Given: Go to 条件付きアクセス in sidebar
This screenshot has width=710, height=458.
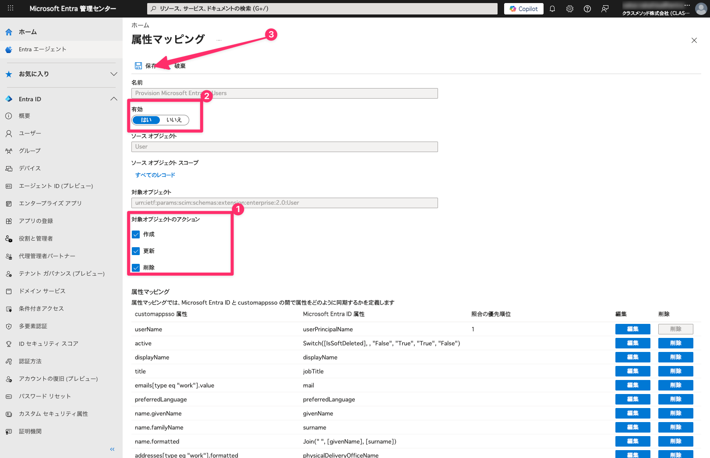Looking at the screenshot, I should (41, 309).
